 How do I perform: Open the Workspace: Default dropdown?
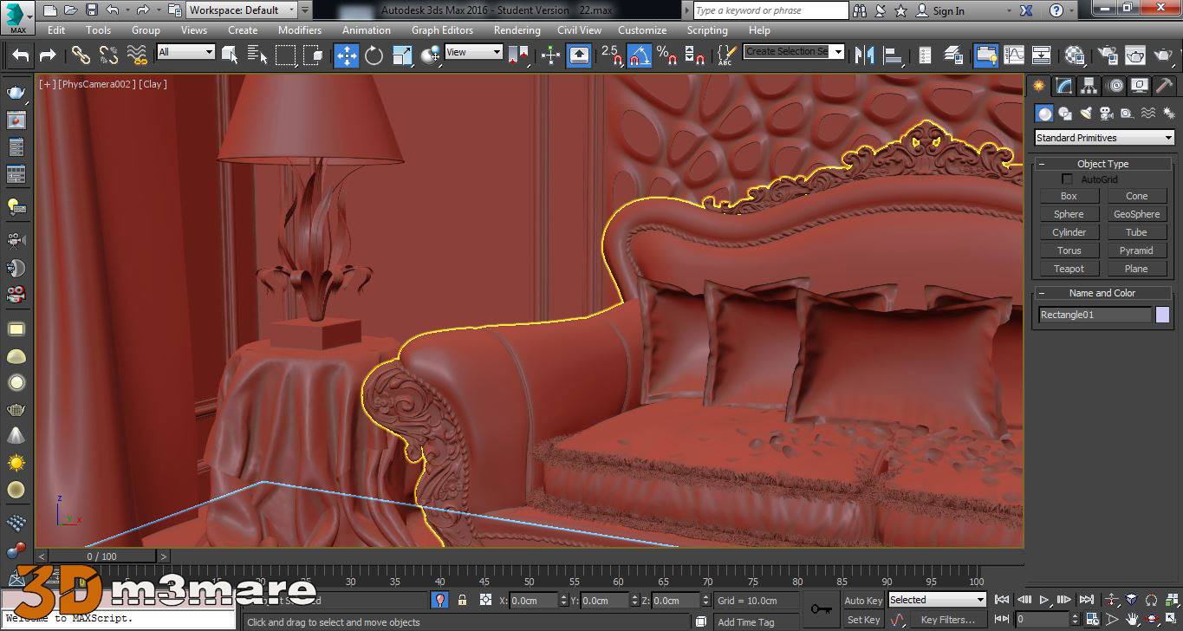click(x=242, y=10)
